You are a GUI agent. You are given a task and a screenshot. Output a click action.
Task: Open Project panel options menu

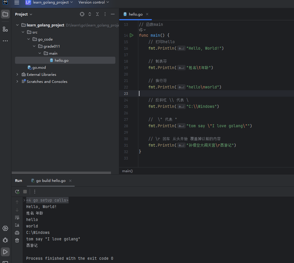105,14
